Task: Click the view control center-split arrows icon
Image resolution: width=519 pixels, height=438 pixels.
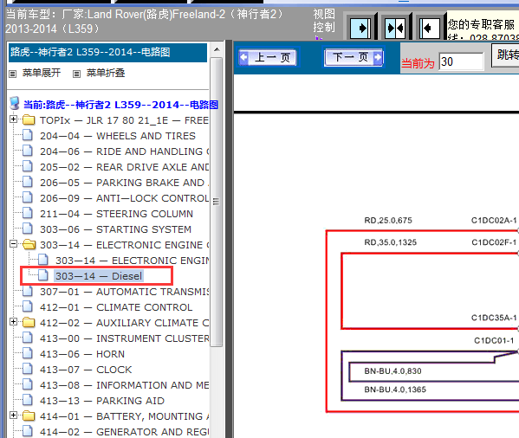Action: click(x=395, y=28)
